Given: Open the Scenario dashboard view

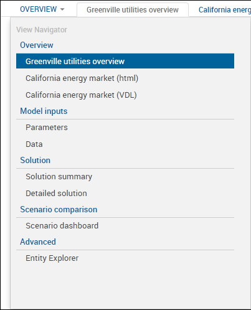Looking at the screenshot, I should tap(62, 226).
